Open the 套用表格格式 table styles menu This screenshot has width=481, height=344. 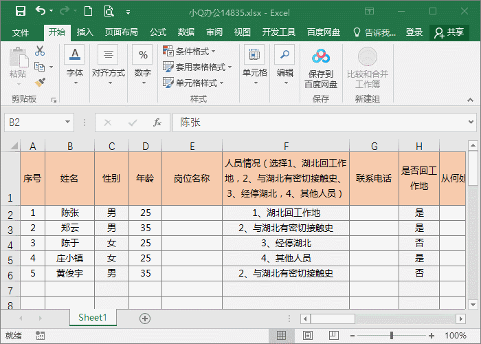(197, 67)
